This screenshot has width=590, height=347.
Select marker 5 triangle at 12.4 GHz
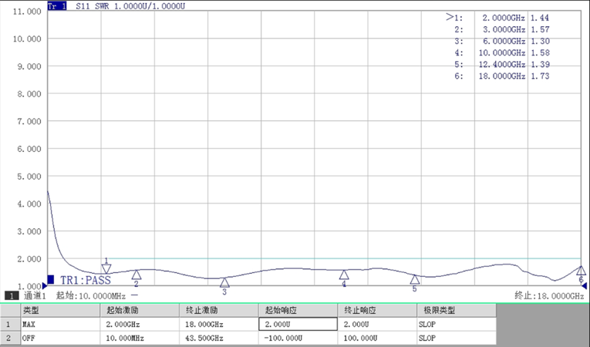[414, 279]
